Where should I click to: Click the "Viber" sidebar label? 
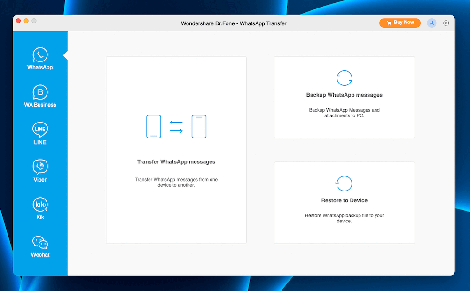40,180
